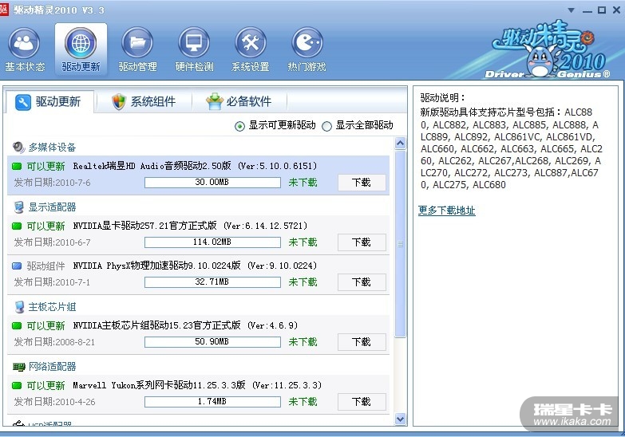Click the 多媒体设备 category label

coord(52,148)
